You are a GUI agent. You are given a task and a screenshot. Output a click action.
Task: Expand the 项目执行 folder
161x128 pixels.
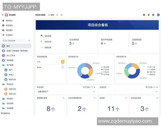(8, 99)
